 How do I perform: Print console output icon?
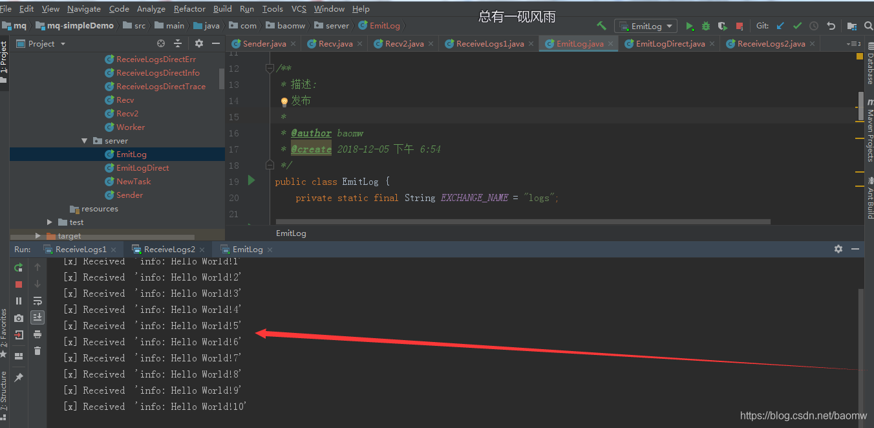(37, 334)
